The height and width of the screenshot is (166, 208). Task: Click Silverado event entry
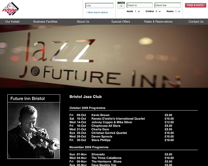(x=98, y=154)
